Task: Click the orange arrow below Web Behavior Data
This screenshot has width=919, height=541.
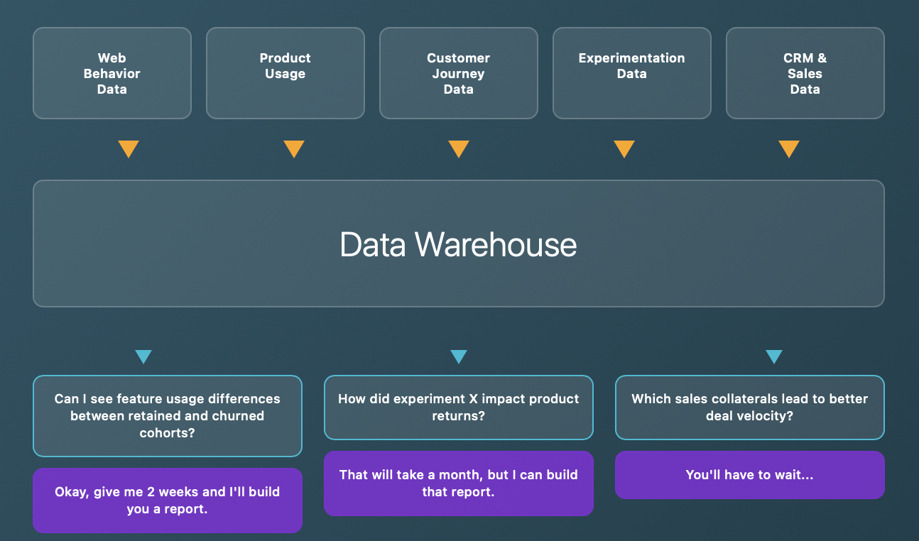Action: click(129, 149)
